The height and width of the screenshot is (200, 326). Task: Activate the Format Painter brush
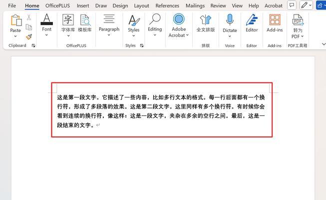(x=29, y=37)
